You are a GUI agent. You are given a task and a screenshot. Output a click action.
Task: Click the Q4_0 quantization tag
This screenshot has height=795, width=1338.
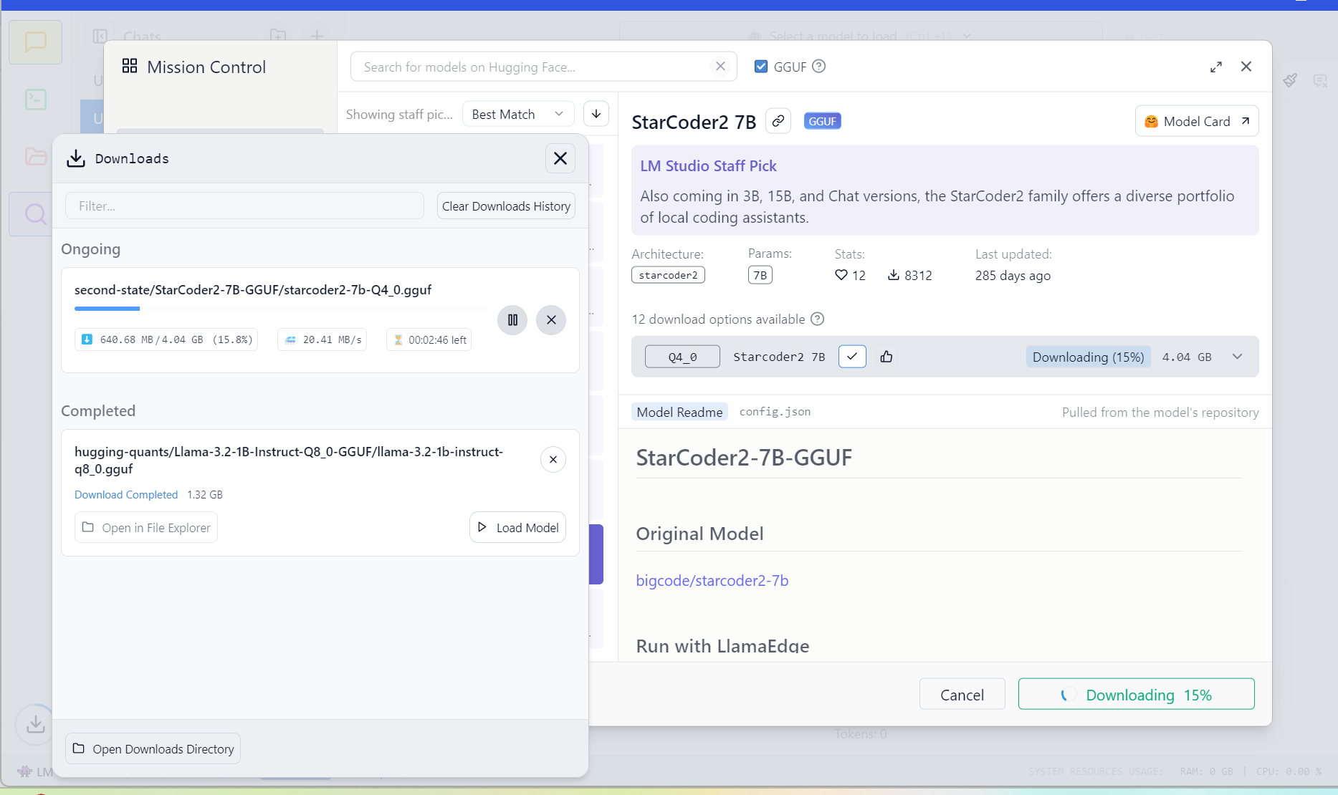[682, 357]
